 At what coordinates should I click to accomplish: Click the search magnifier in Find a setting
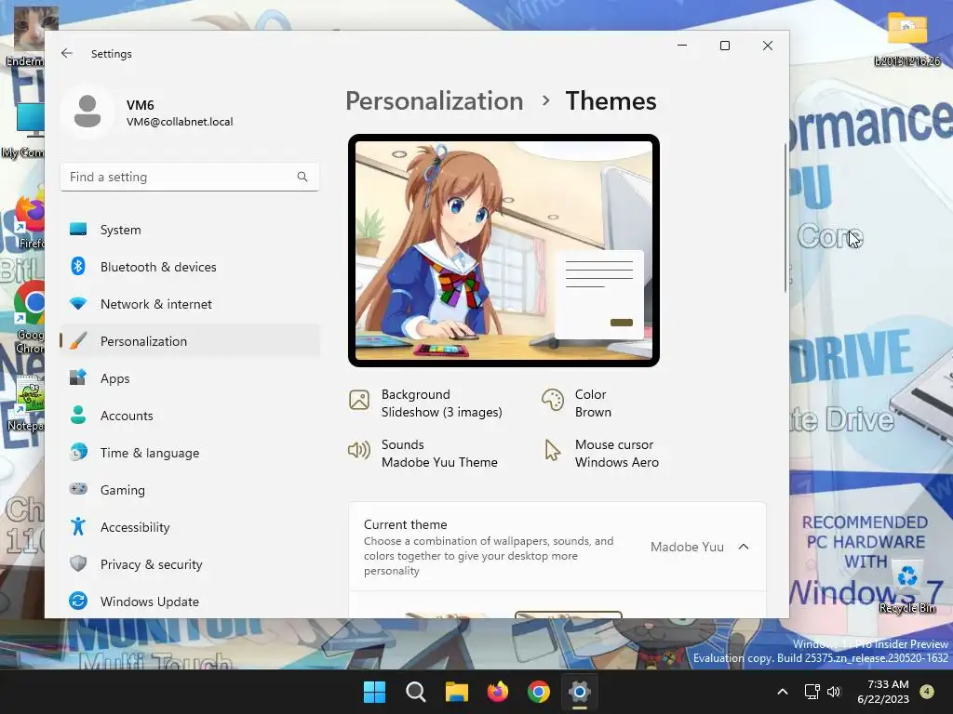(302, 177)
